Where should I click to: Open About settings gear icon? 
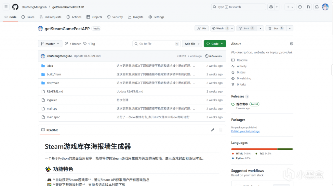pyautogui.click(x=291, y=44)
